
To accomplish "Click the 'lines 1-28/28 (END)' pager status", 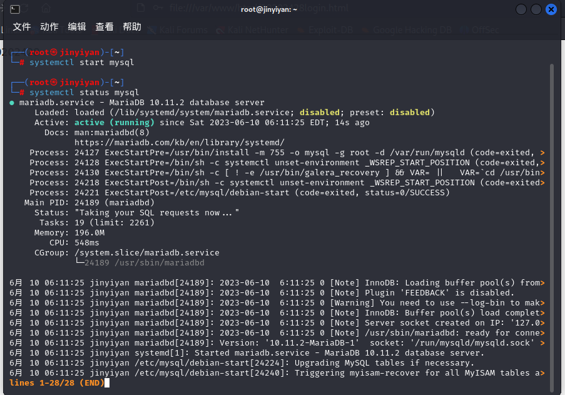I will click(56, 382).
